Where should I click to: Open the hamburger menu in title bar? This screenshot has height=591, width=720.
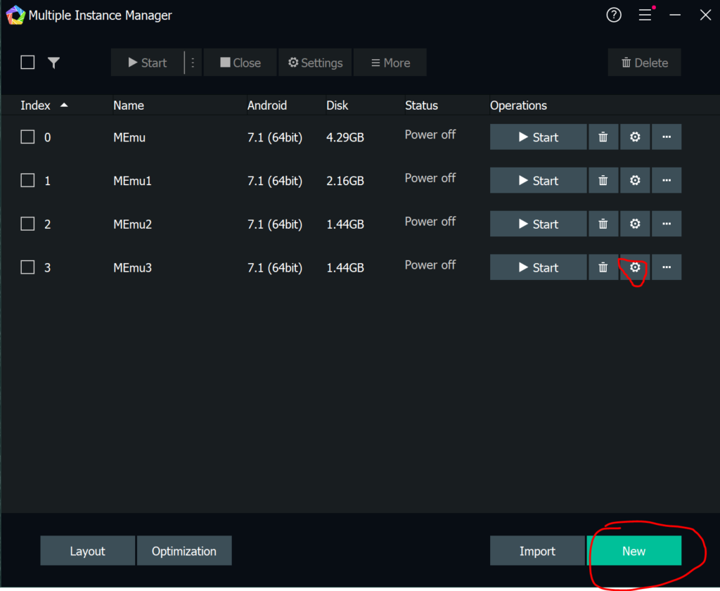(645, 15)
